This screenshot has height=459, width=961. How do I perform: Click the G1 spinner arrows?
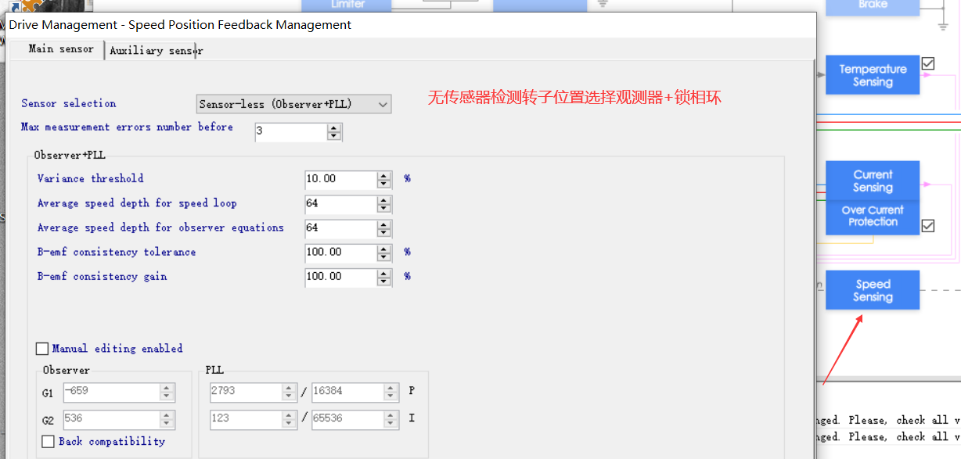tap(167, 392)
